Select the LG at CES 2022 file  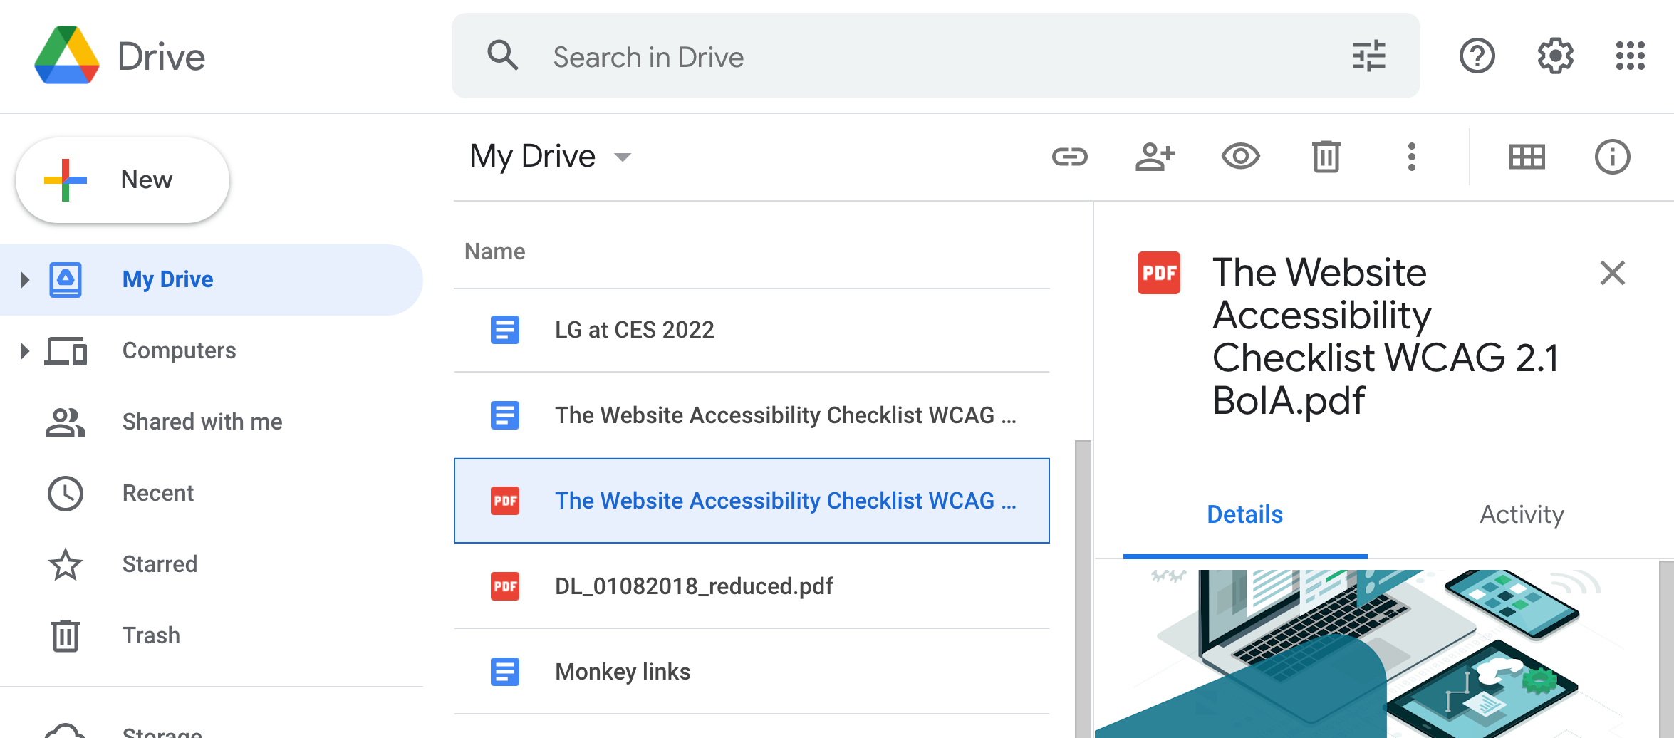point(752,330)
